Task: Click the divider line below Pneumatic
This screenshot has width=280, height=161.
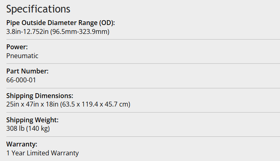Action: [143, 63]
